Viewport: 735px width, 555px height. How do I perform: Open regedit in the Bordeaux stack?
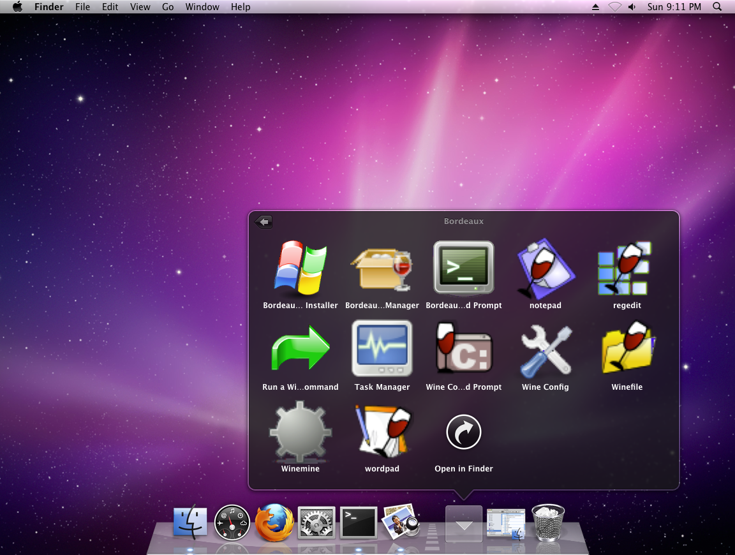pos(625,268)
